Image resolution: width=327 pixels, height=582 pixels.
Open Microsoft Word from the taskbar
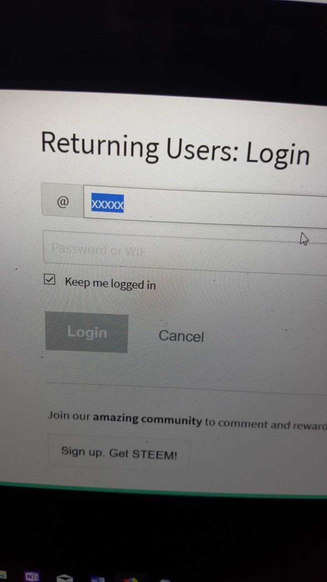pyautogui.click(x=97, y=579)
